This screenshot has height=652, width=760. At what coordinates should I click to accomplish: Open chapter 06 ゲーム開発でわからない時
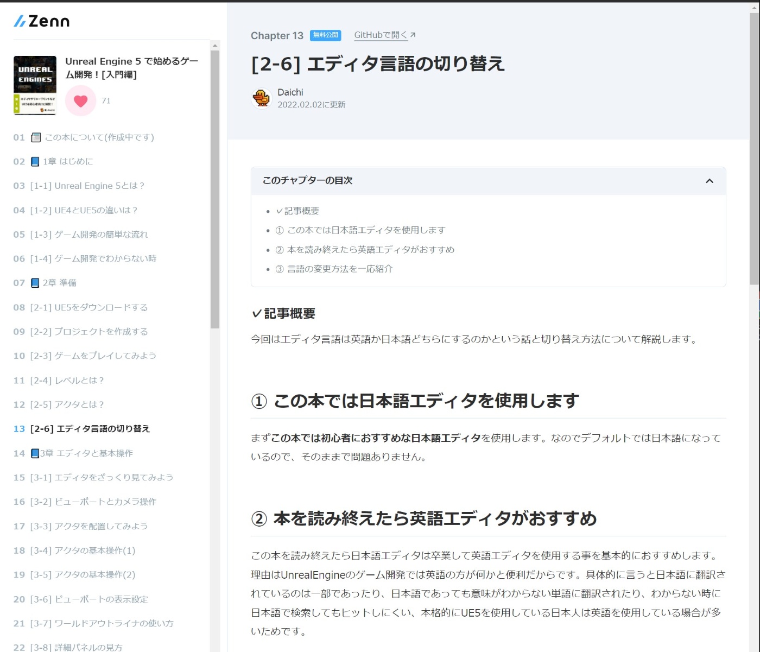(x=85, y=258)
